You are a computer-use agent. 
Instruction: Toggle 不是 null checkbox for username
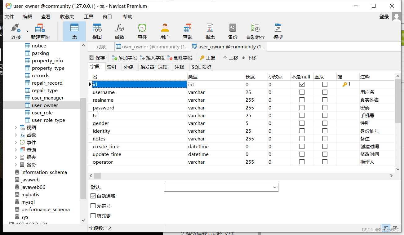302,92
